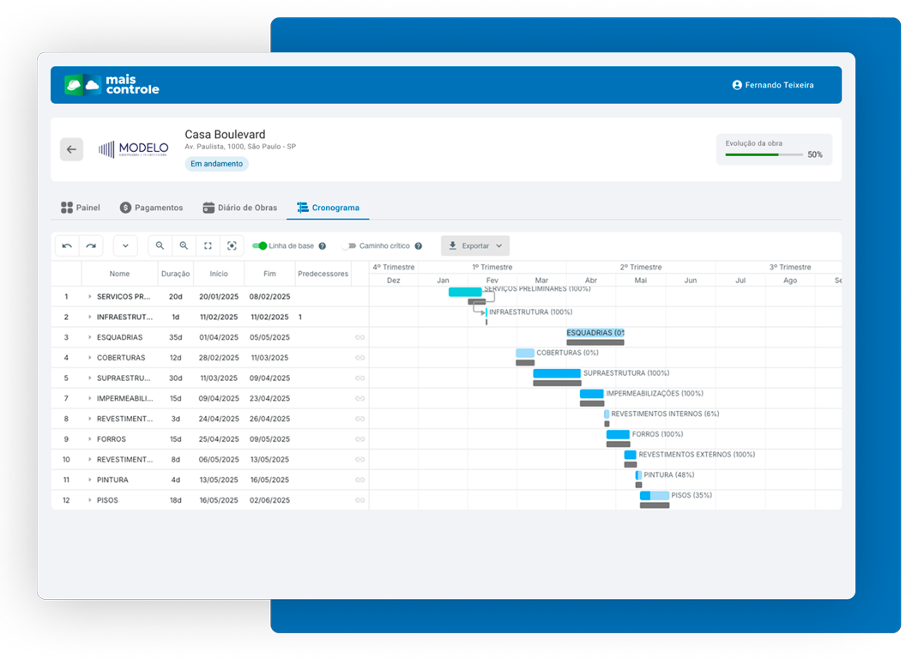Open Fernando Teixeira user profile
The height and width of the screenshot is (659, 912).
click(773, 85)
